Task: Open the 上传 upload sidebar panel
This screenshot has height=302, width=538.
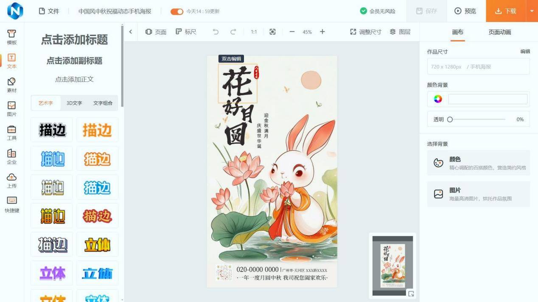Action: [12, 180]
